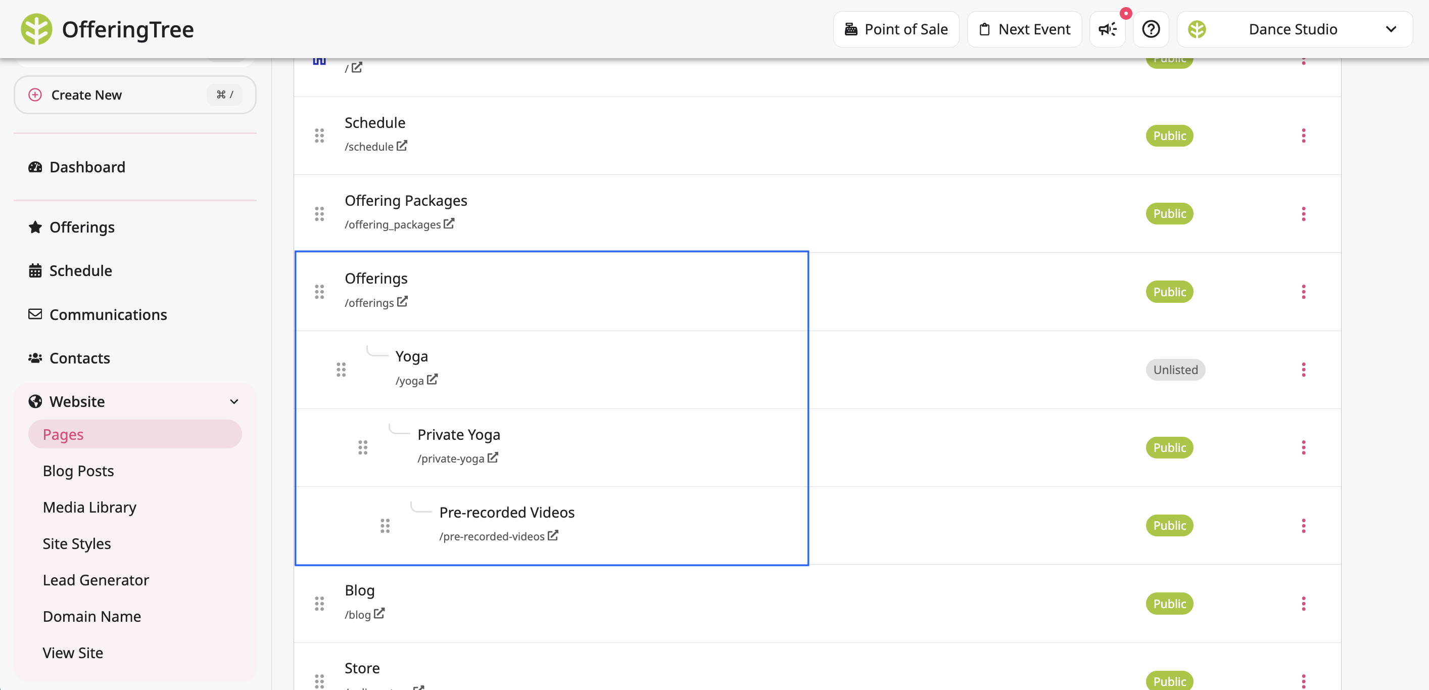Open the external link icon next to /blog
This screenshot has height=690, width=1429.
379,613
